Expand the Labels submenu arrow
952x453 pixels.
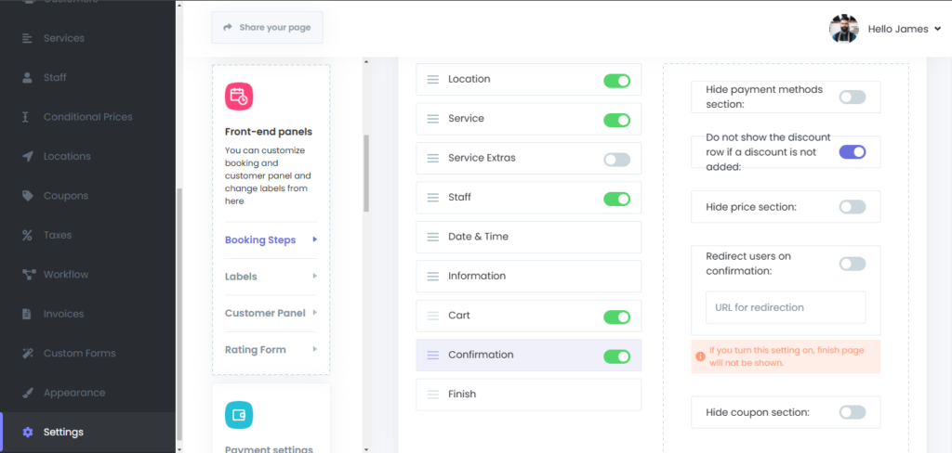315,277
